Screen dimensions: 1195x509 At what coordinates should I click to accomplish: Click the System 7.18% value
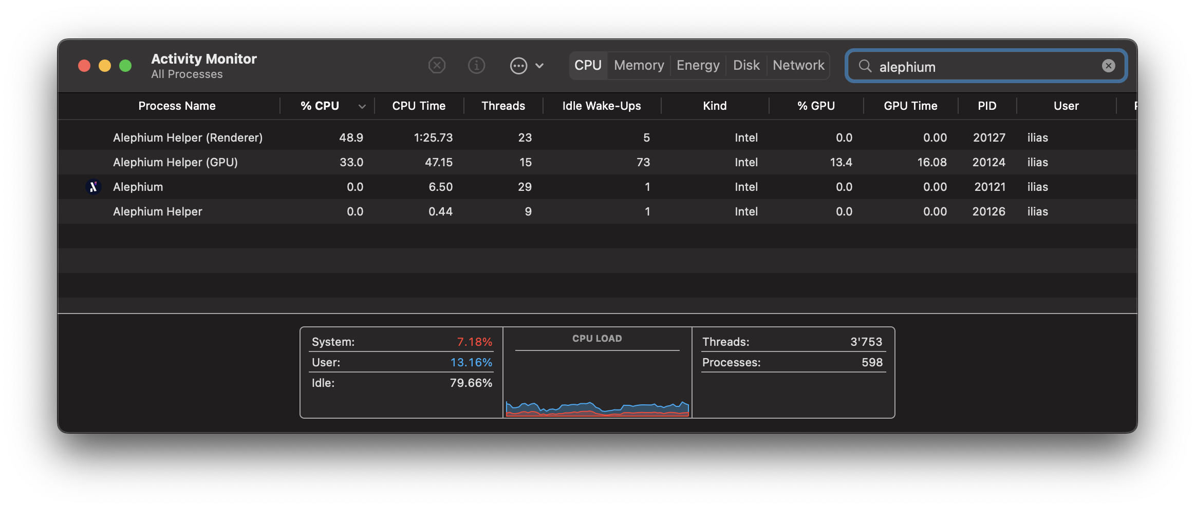pyautogui.click(x=474, y=342)
